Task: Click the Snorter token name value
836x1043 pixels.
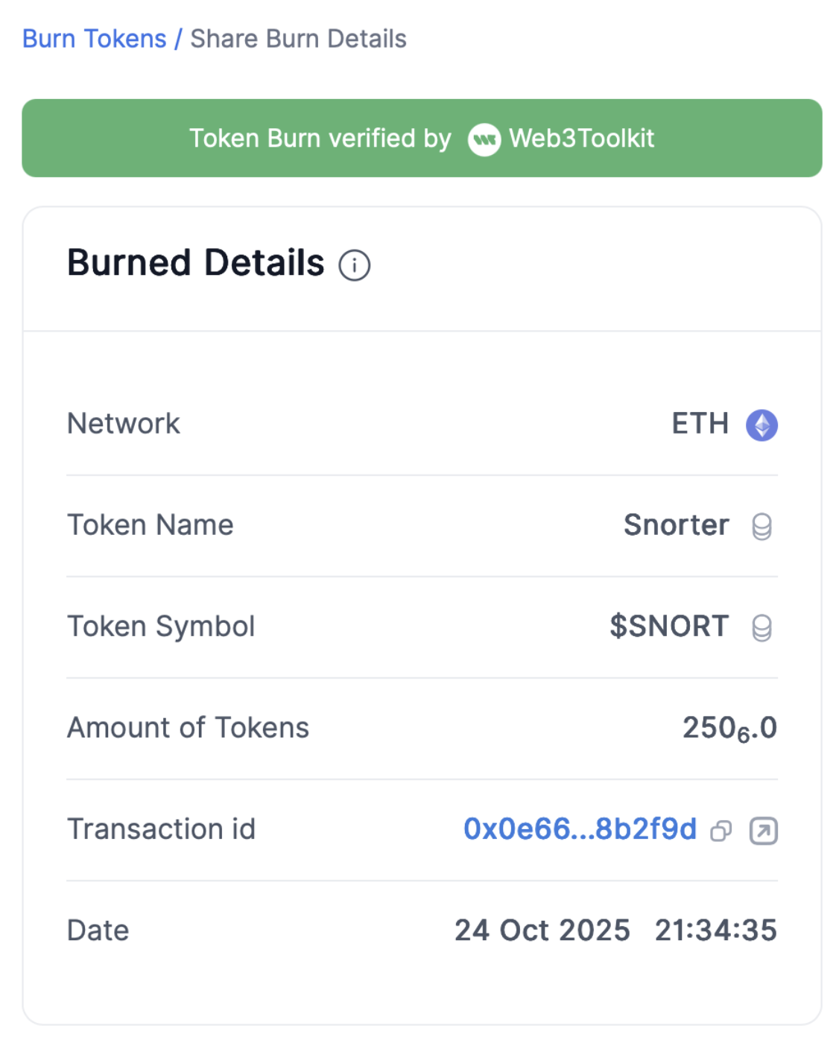Action: 676,525
